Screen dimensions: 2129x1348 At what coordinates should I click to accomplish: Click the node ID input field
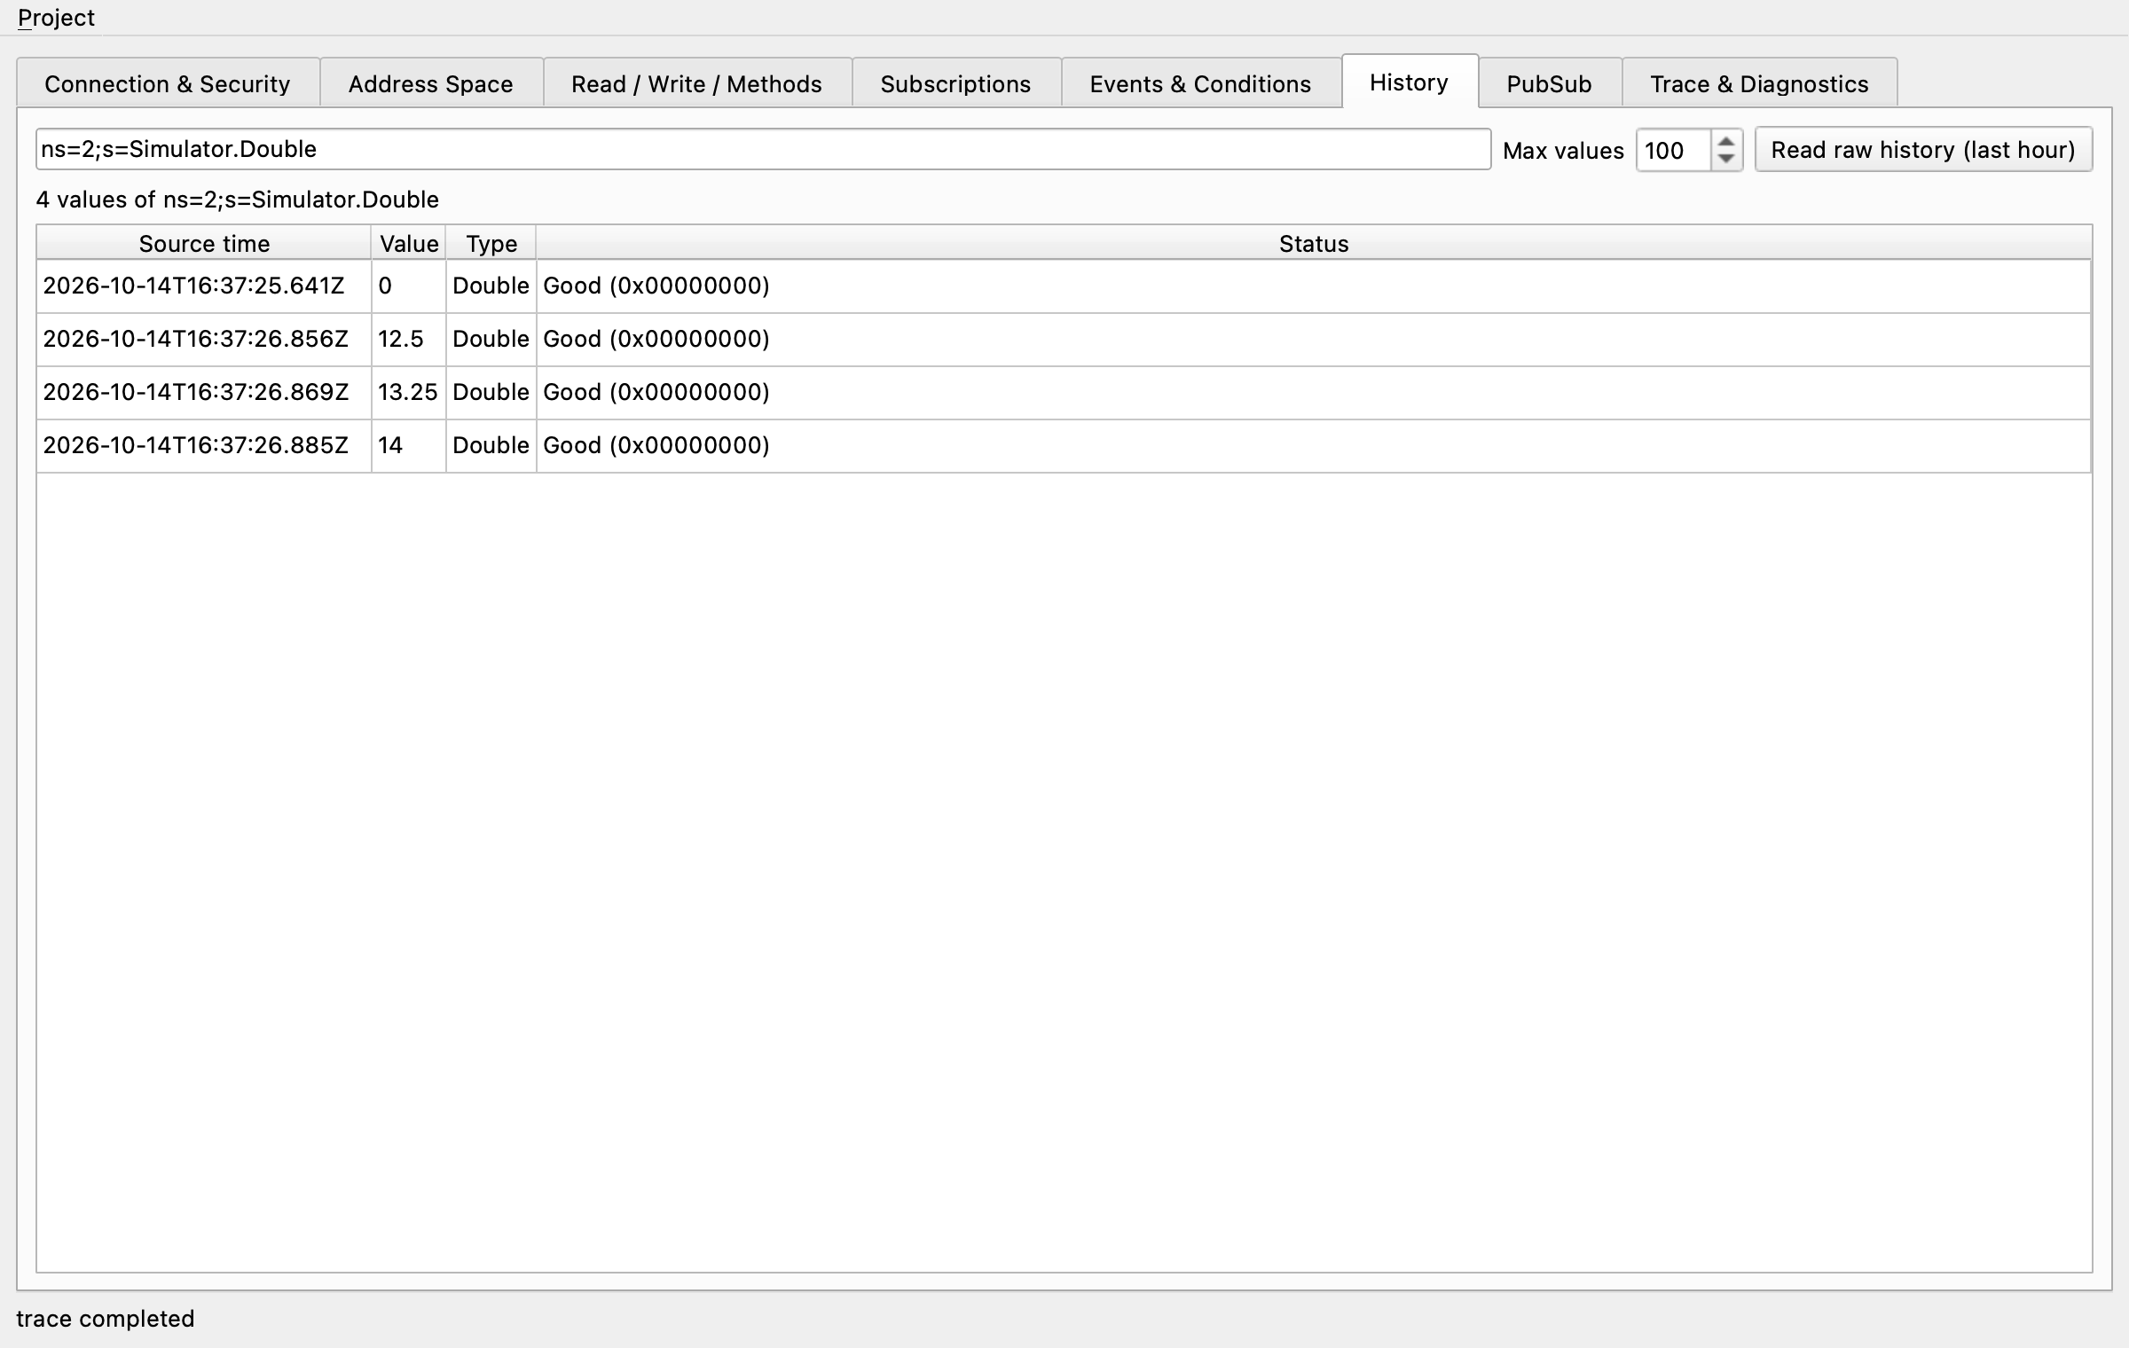[x=763, y=149]
